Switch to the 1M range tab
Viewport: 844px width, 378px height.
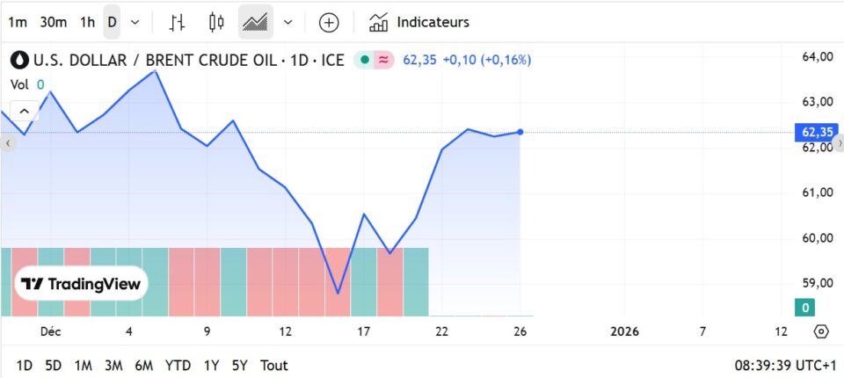tap(83, 365)
